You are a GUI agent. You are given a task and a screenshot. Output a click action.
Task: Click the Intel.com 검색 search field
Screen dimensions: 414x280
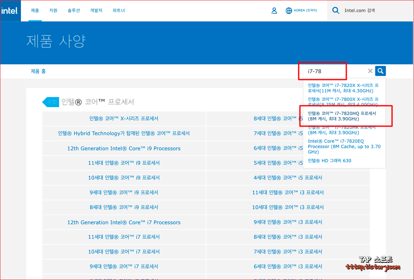(x=370, y=11)
